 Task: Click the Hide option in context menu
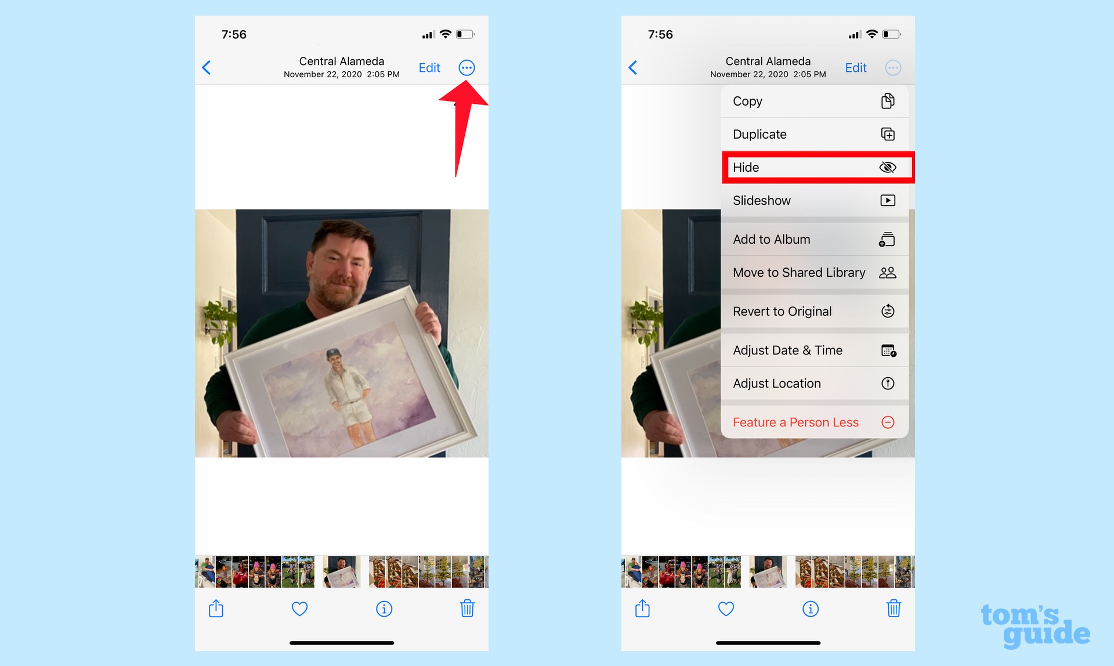(812, 166)
